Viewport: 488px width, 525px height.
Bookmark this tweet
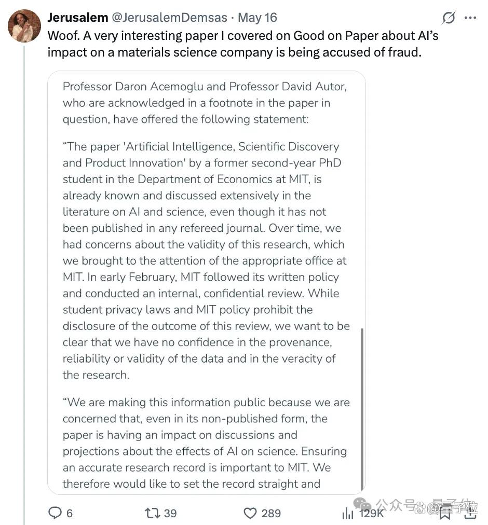coord(445,514)
